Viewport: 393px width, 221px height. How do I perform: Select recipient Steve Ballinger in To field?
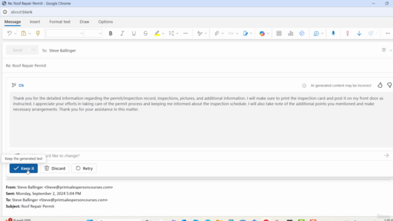63,50
